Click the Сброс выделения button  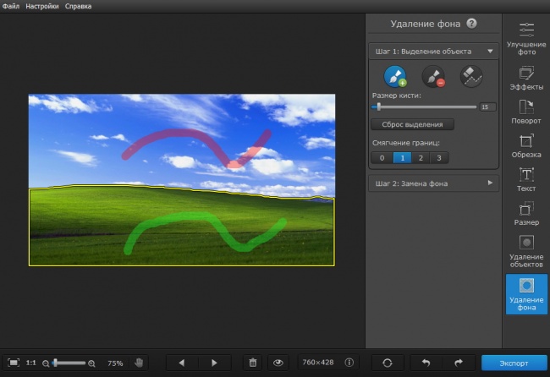(413, 124)
